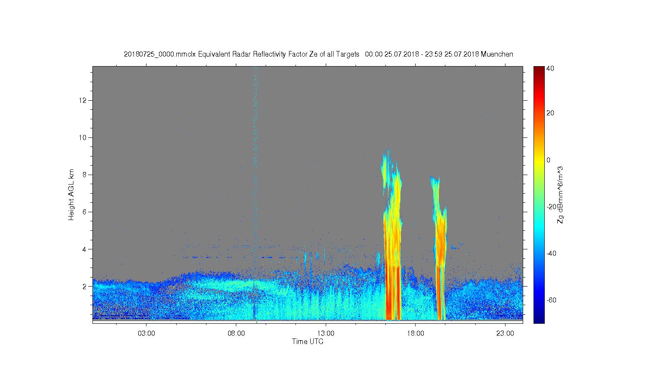The image size is (648, 389).
Task: Click the colorbar label 40
Action: tap(550, 68)
